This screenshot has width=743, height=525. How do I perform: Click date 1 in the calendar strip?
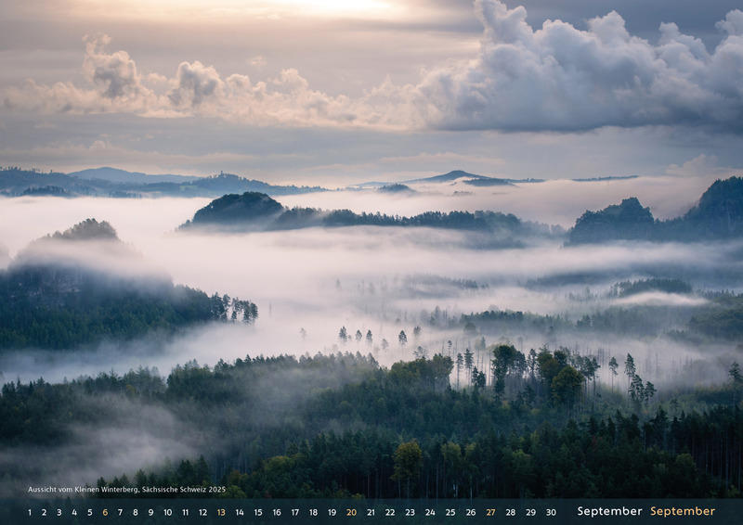pyautogui.click(x=29, y=512)
